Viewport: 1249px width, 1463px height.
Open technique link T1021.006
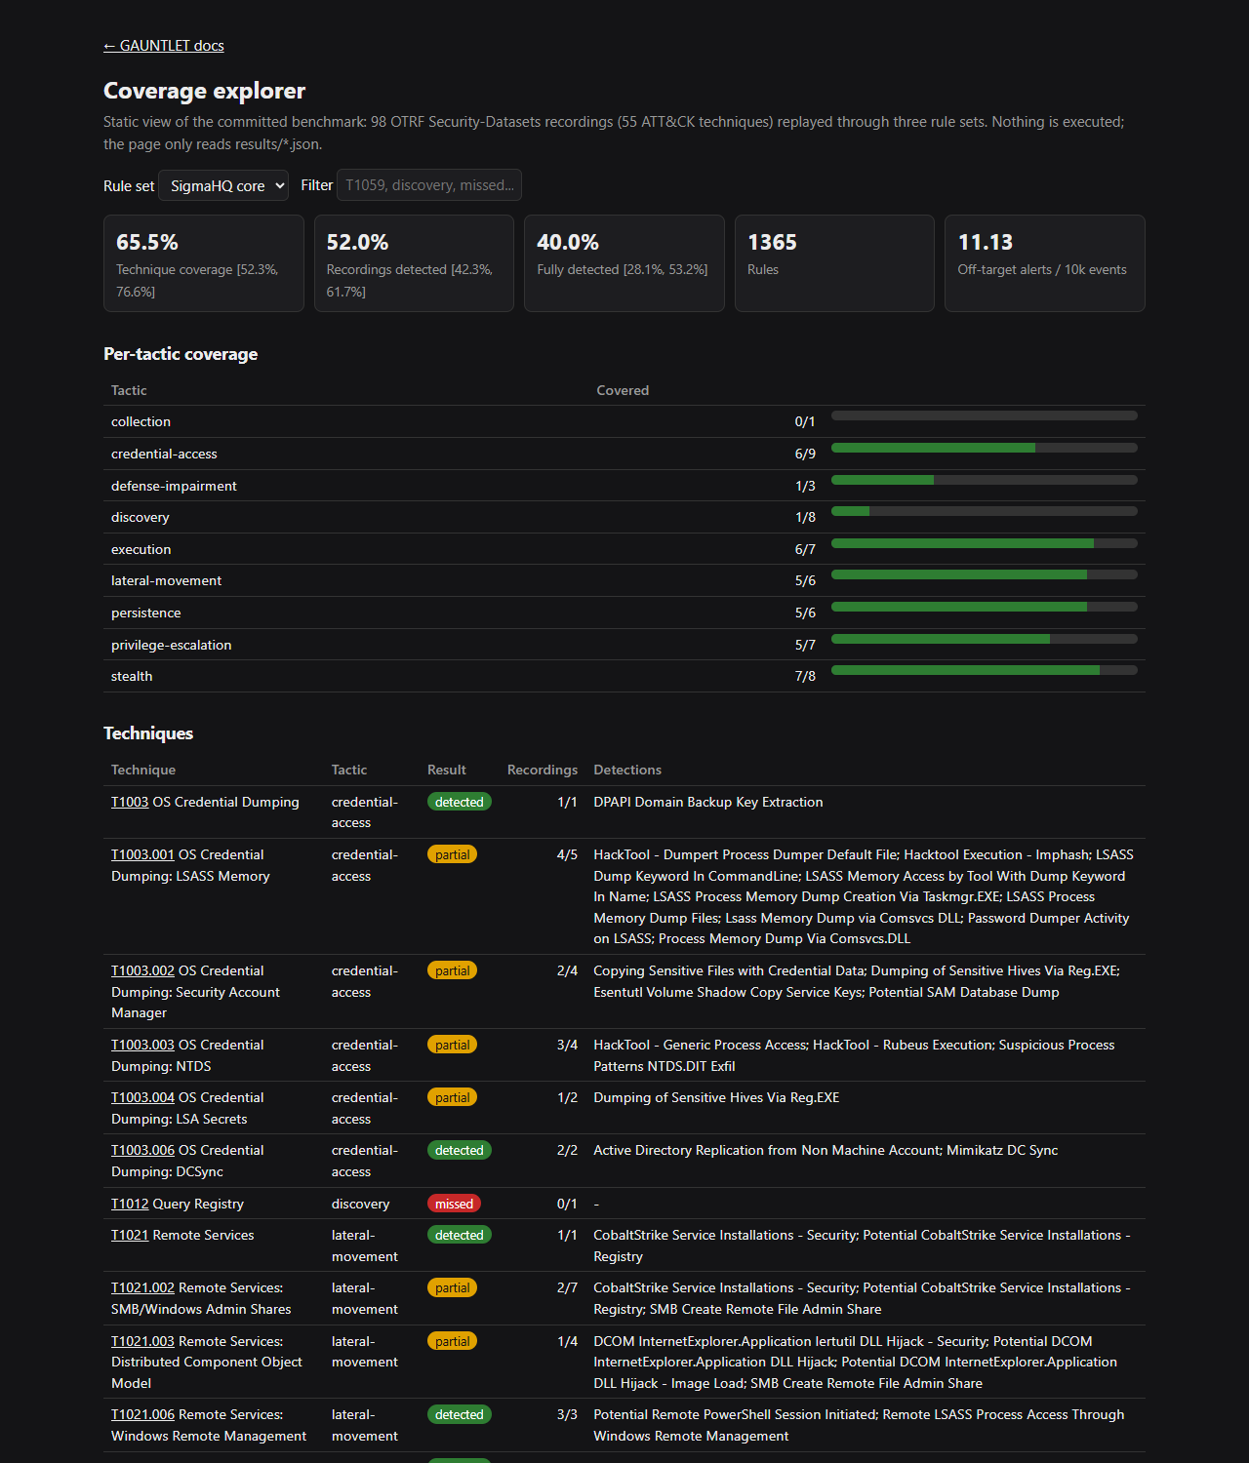tap(142, 1414)
